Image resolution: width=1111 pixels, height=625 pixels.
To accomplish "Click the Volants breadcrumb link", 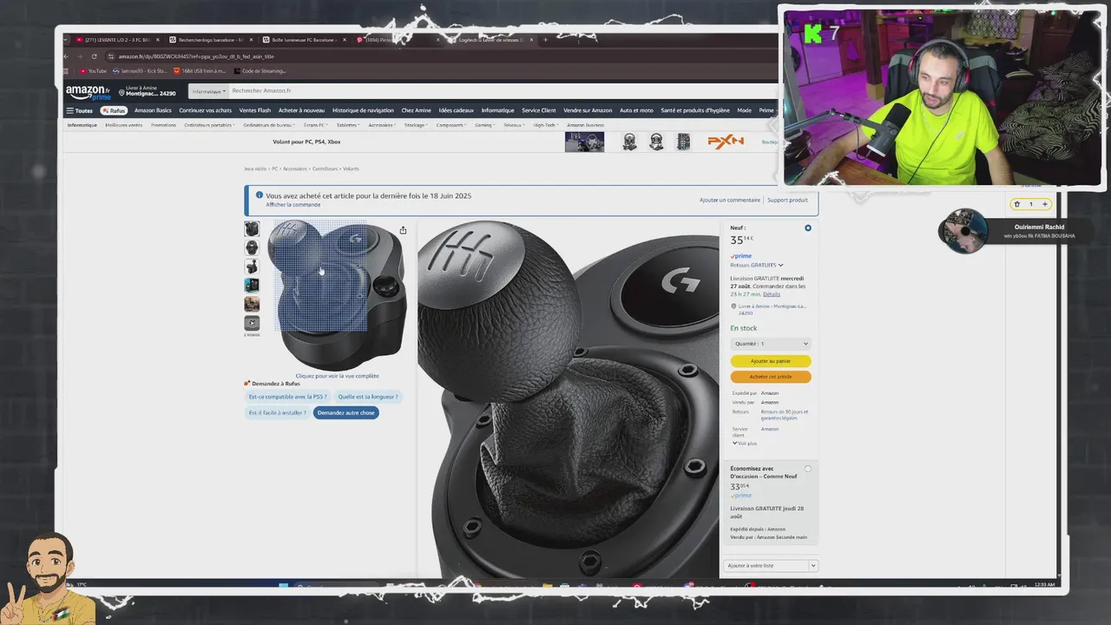I will point(351,168).
